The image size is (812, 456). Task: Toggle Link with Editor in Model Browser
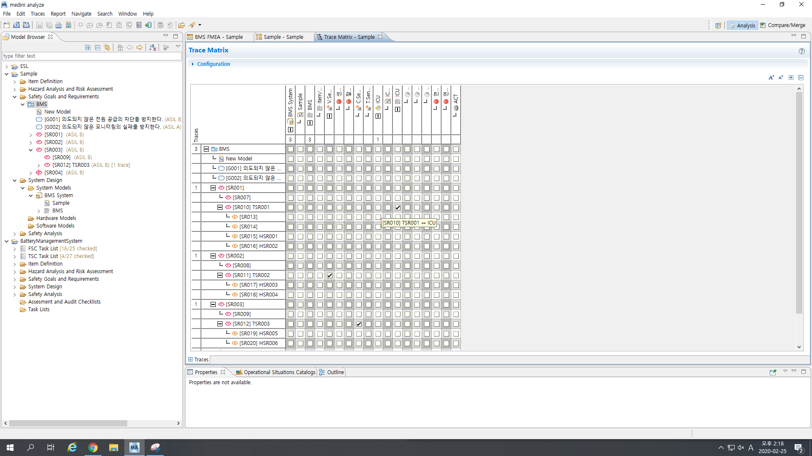coord(107,48)
